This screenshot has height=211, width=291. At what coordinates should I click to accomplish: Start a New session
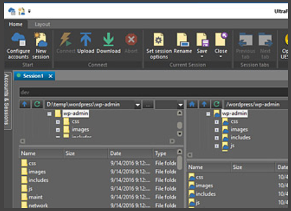click(x=40, y=46)
